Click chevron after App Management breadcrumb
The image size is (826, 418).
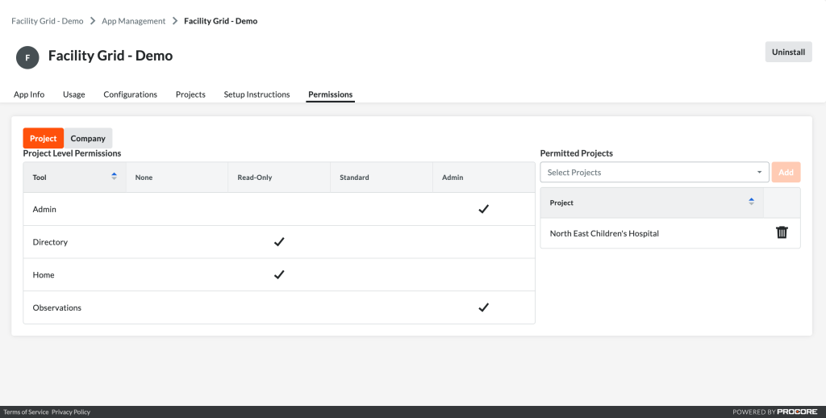coord(175,21)
